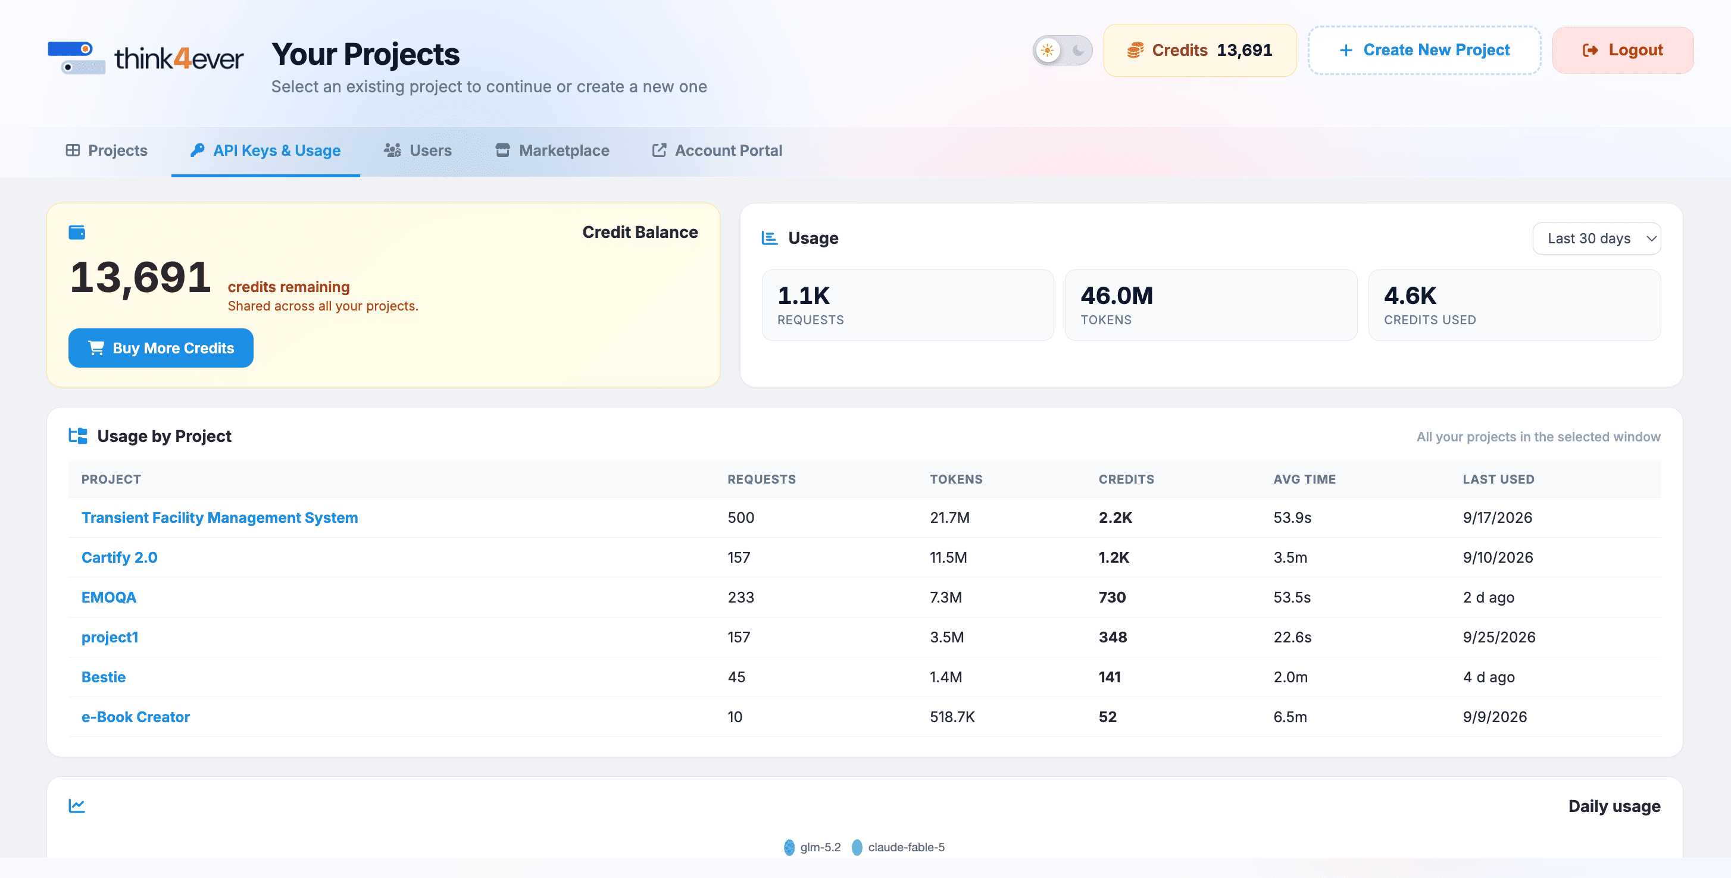Click the AVG TIME column header
This screenshot has width=1731, height=878.
pyautogui.click(x=1304, y=479)
